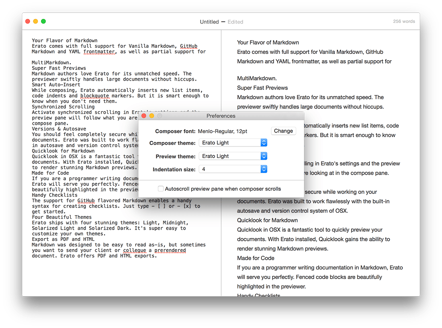442x328 pixels.
Task: Click 'Made for Code' in preview pane
Action: point(256,258)
